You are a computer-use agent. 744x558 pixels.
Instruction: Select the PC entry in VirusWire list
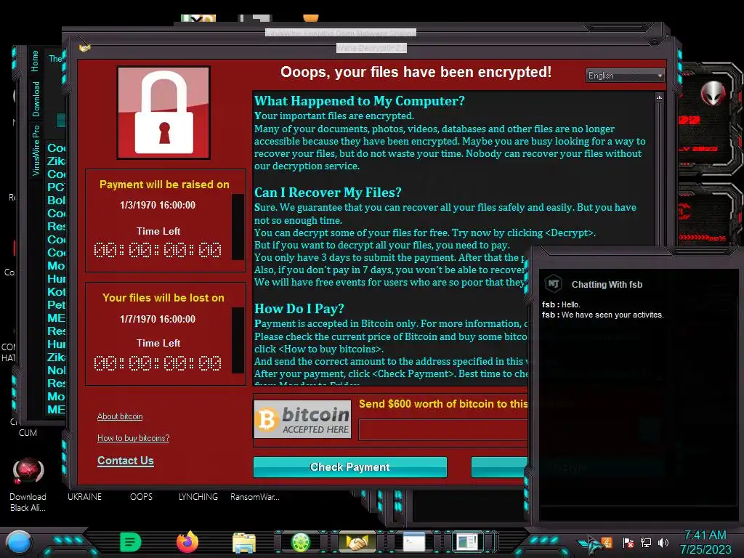tap(55, 187)
